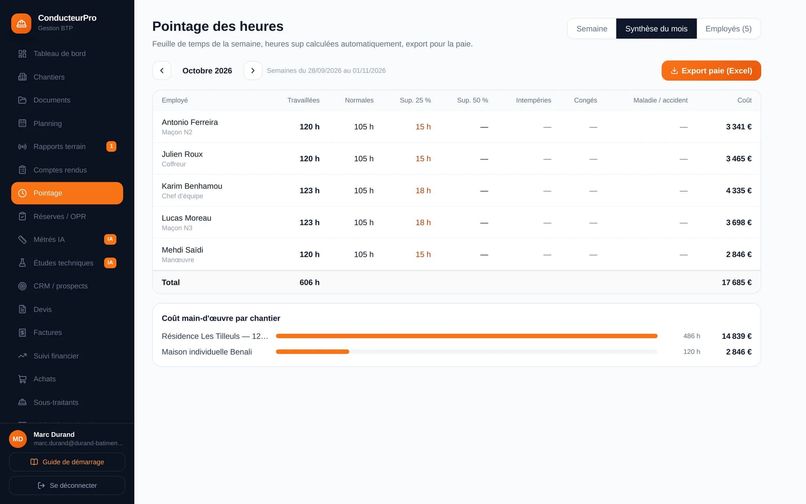806x504 pixels.
Task: Click the Achats shopping cart icon
Action: (x=22, y=379)
